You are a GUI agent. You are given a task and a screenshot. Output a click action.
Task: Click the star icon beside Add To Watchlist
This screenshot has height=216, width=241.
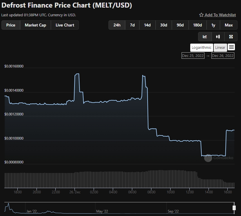point(201,15)
